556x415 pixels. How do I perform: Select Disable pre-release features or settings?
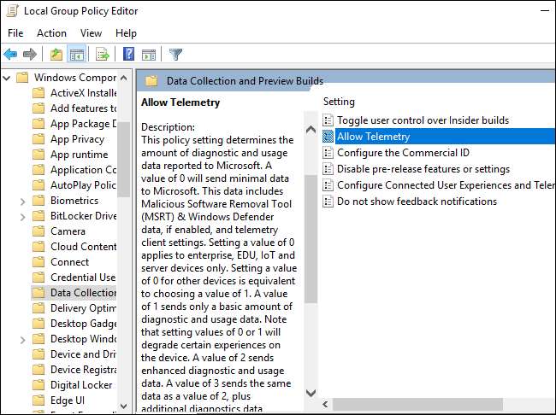pyautogui.click(x=423, y=169)
